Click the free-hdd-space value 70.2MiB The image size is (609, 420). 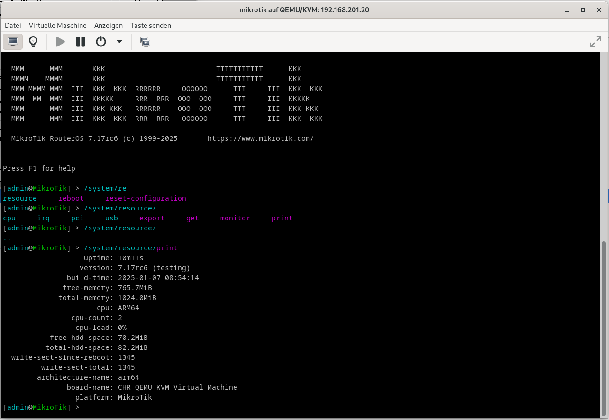pyautogui.click(x=133, y=338)
